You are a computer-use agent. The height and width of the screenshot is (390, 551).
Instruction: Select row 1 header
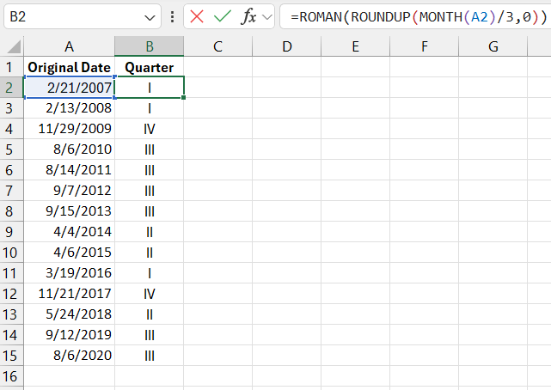click(x=11, y=66)
